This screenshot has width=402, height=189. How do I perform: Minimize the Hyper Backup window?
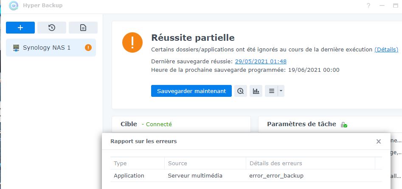(x=382, y=6)
